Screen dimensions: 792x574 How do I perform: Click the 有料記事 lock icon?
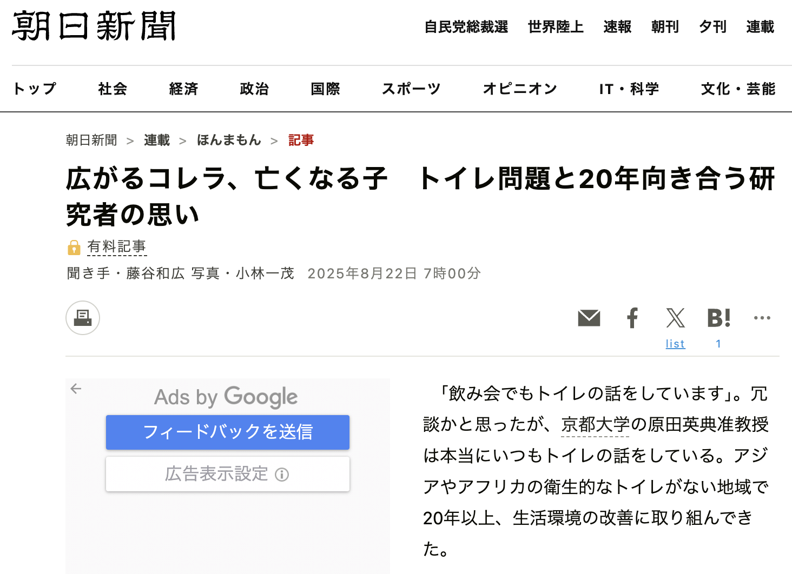[74, 248]
